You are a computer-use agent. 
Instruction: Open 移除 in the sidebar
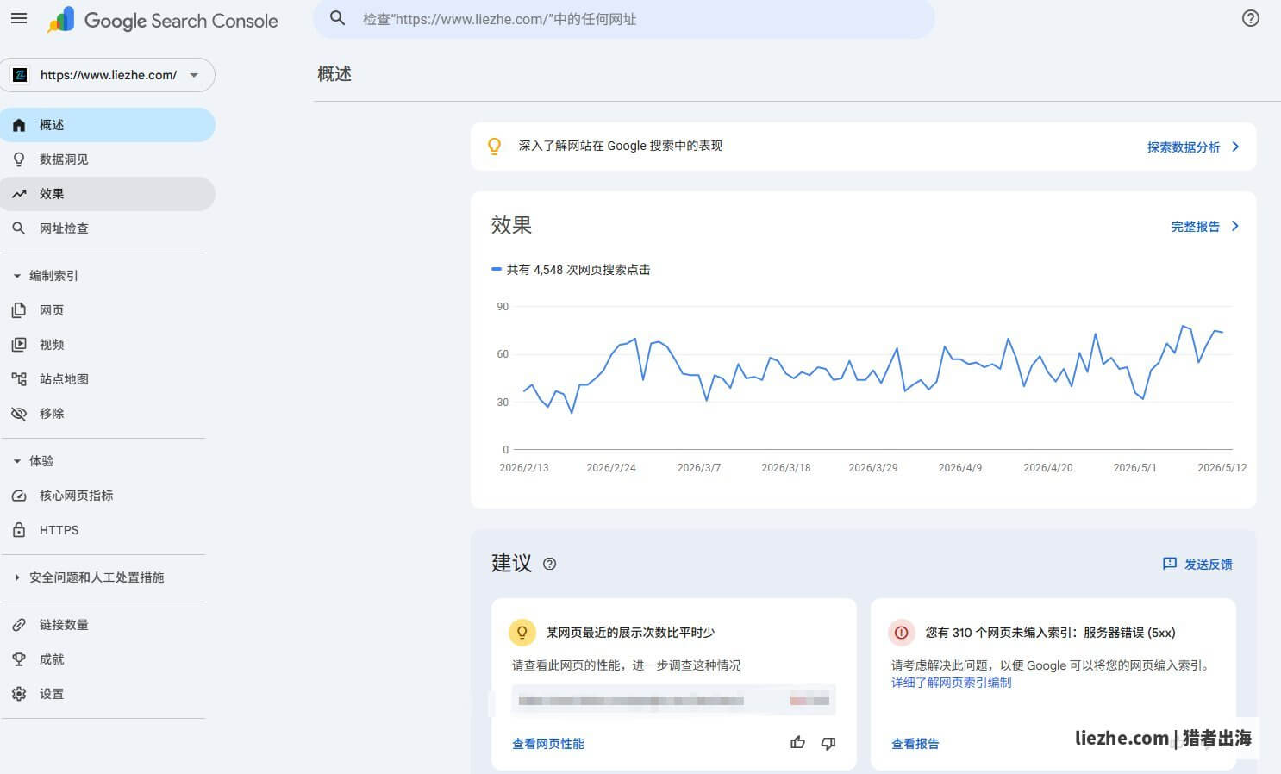[x=108, y=414]
